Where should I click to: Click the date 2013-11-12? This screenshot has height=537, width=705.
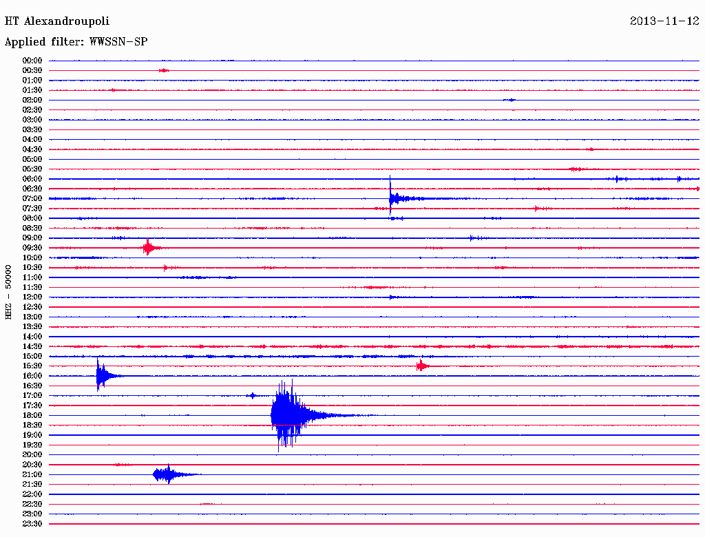tap(664, 21)
